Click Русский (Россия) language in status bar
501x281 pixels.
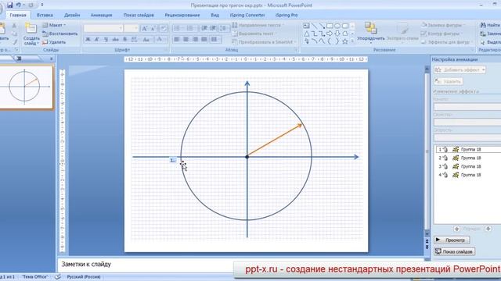84,277
